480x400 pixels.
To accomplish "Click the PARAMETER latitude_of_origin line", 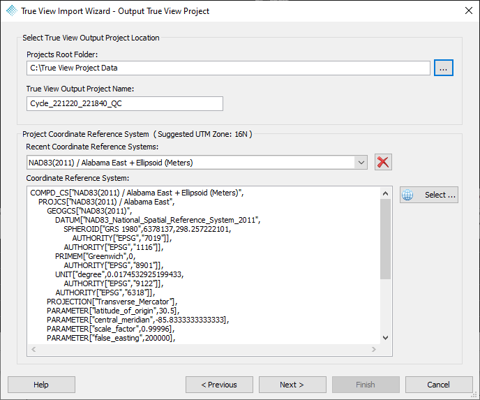I will coord(113,311).
